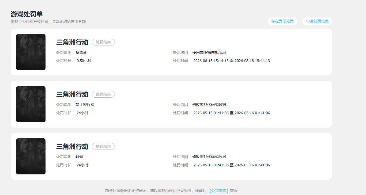
Task: Click the 2026-08-18 15:14:13 penalty time range
Action: point(232,61)
